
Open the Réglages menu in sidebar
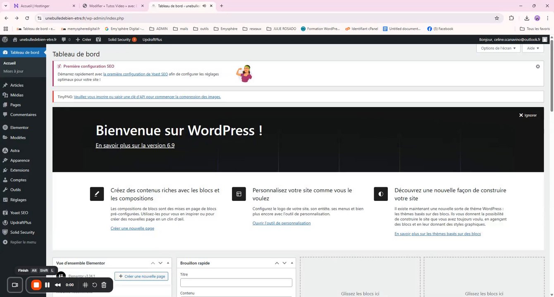[x=23, y=200]
